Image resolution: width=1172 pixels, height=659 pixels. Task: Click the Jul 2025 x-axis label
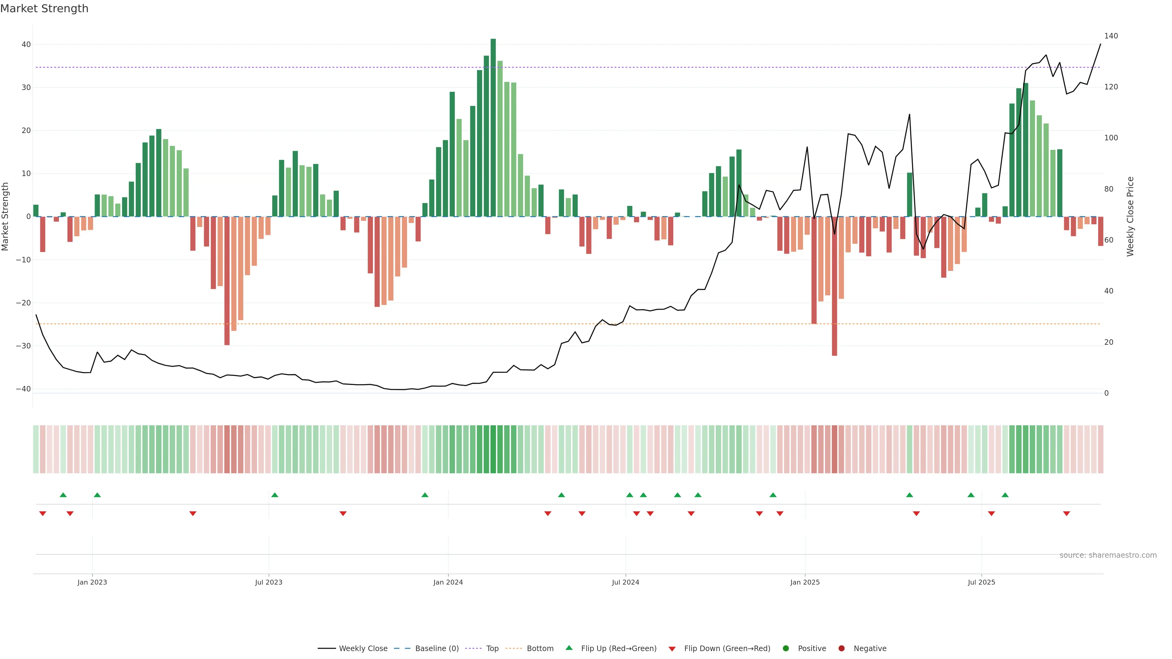coord(981,582)
